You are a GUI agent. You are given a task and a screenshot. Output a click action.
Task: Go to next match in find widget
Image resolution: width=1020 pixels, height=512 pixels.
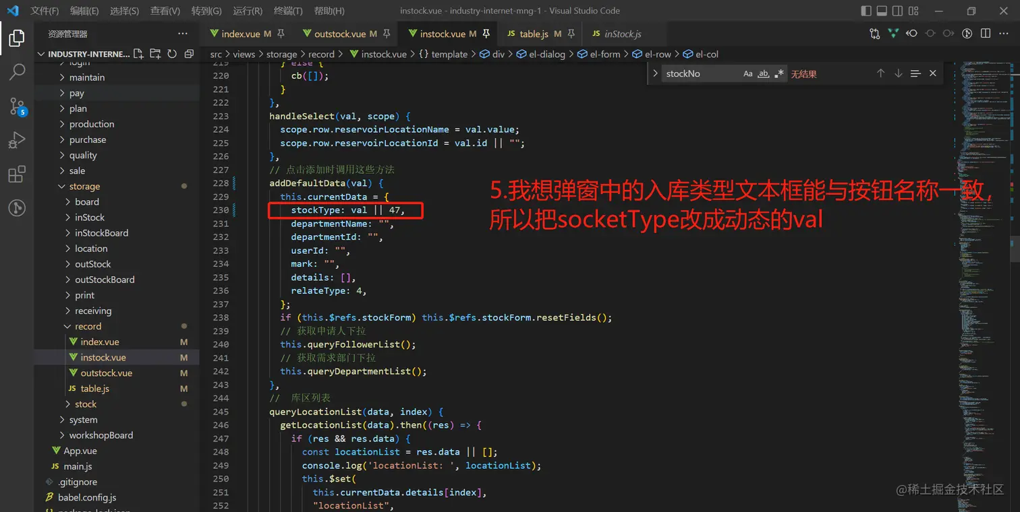(898, 73)
